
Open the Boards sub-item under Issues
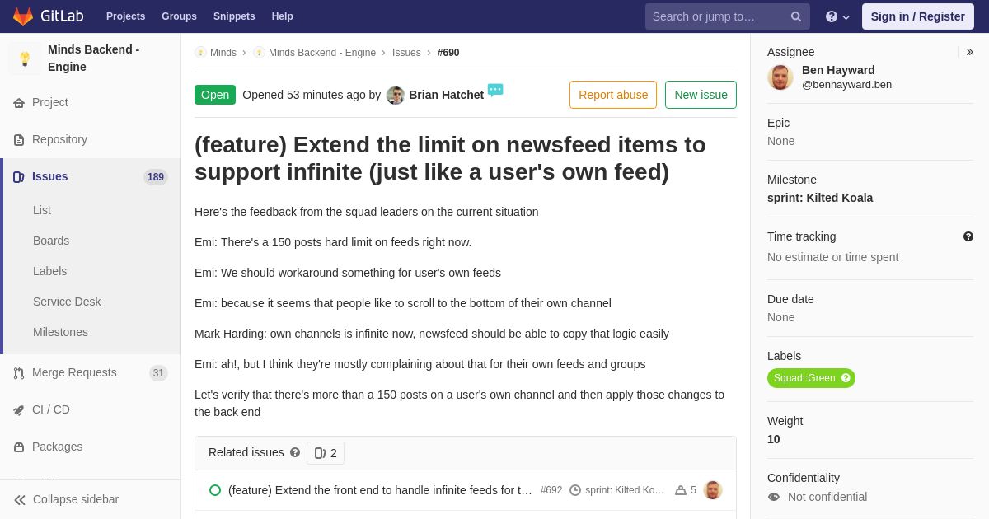51,241
